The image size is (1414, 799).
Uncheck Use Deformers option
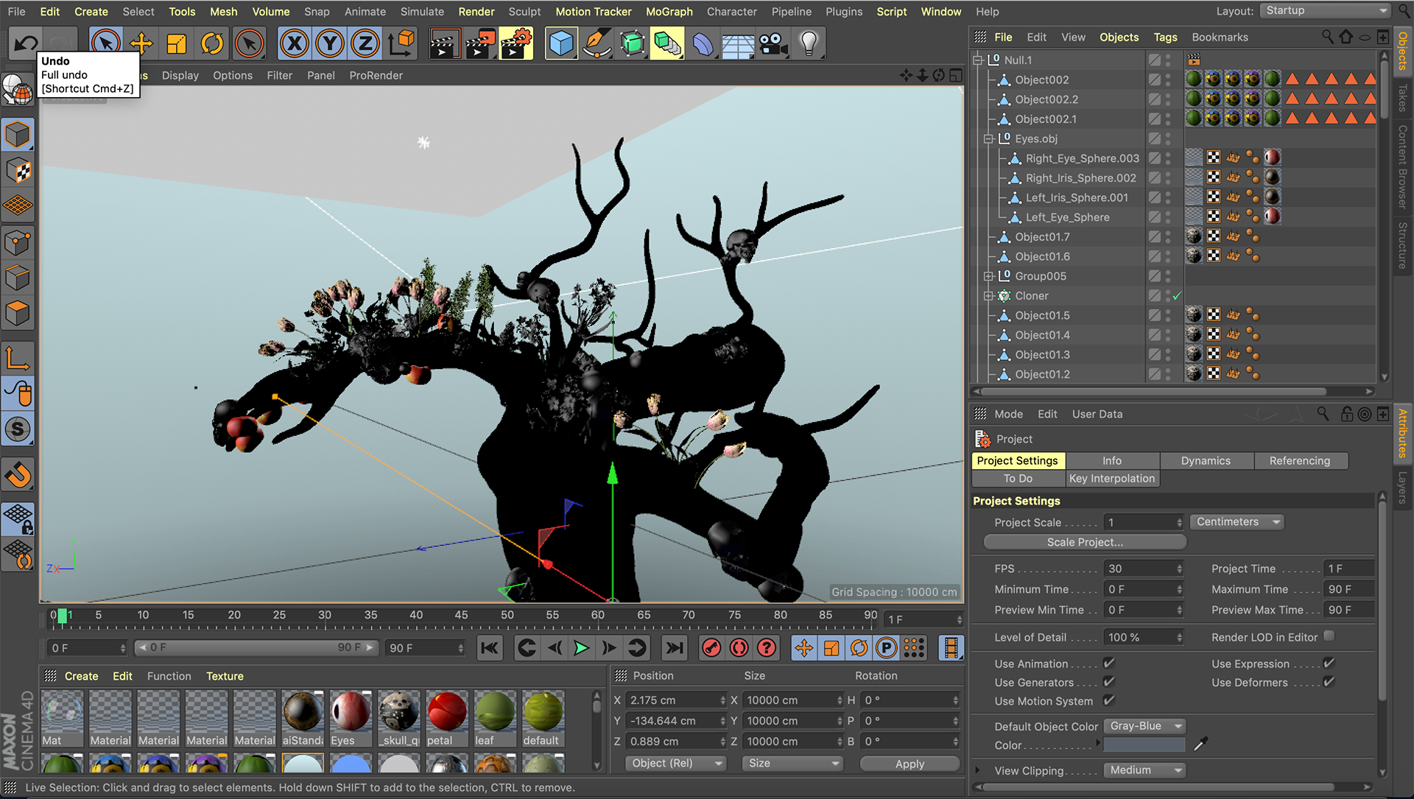(1329, 682)
